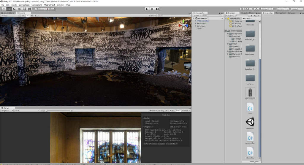304x165 pixels.
Task: Toggle Mute Audio in Game view
Action: [x=170, y=111]
